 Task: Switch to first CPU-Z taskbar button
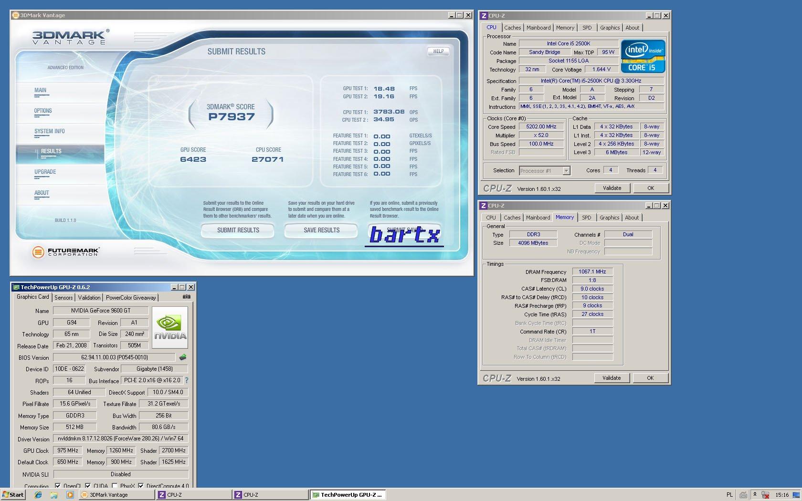193,495
